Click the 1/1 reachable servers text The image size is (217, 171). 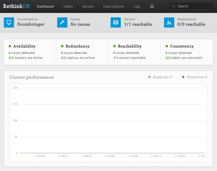(x=138, y=24)
